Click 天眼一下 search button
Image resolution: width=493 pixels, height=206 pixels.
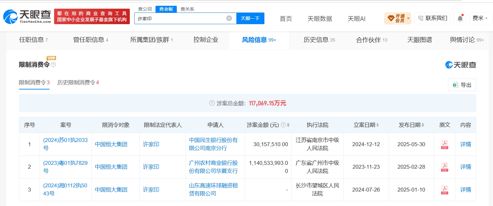(250, 18)
